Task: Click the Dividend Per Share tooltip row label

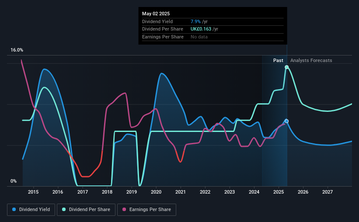Action: (163, 29)
